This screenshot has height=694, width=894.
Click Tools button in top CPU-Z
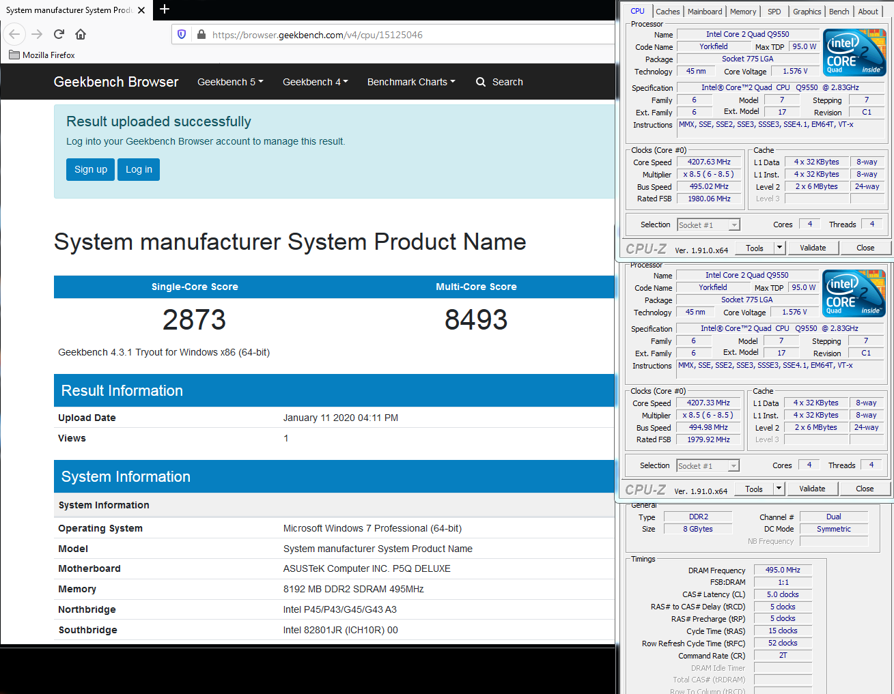click(755, 248)
